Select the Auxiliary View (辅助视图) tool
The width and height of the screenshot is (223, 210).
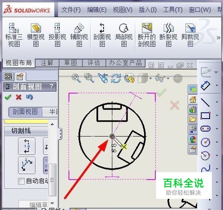coord(79,35)
